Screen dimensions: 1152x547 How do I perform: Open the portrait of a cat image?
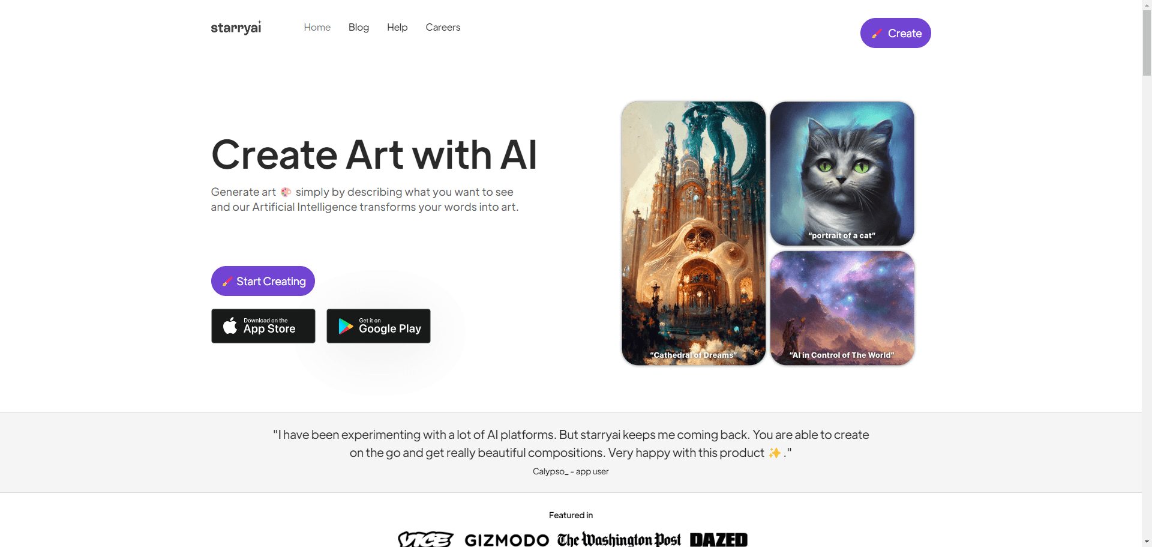[842, 174]
